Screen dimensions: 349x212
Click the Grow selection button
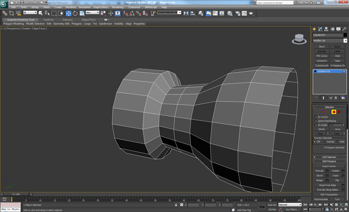338,129
